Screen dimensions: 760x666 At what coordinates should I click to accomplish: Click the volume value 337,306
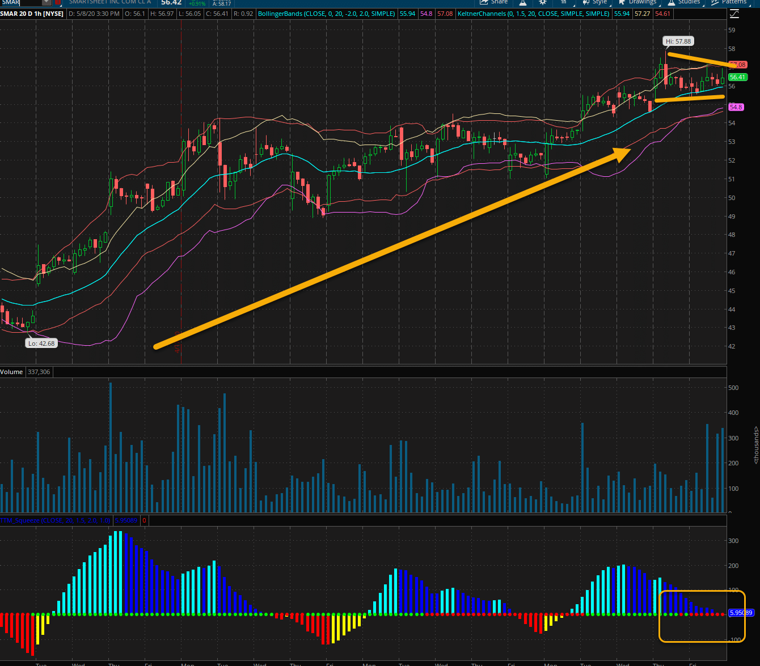click(x=39, y=372)
